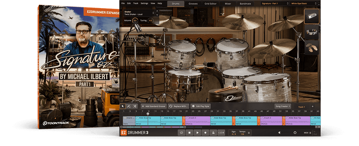Expand the Hi-Hat block chevron
This screenshot has width=359, height=146.
point(312,118)
